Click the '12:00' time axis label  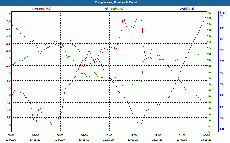(109, 135)
